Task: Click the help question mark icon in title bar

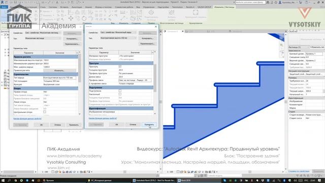Action: pos(307,2)
